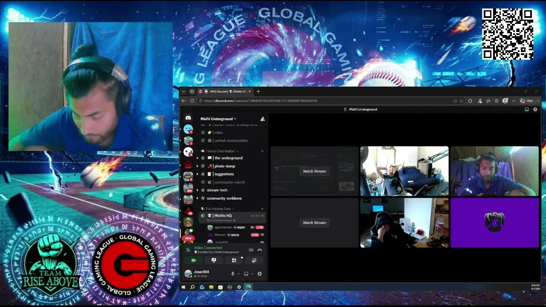Viewport: 546px width, 307px height.
Task: Open the invite members icon beside Misfit Underground
Action: tap(262, 119)
